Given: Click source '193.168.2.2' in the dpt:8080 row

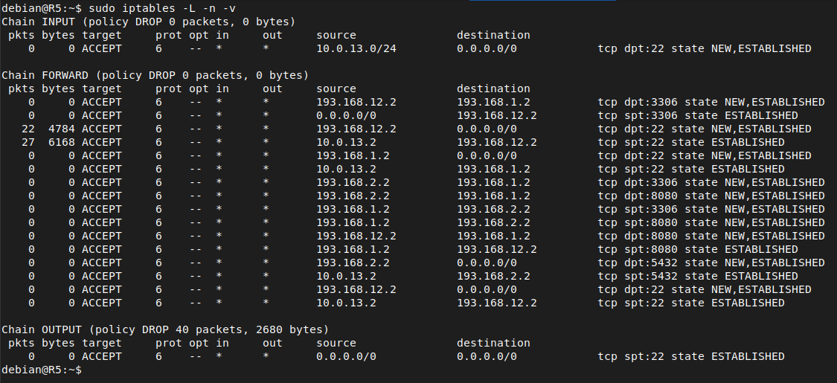Looking at the screenshot, I should coord(353,196).
